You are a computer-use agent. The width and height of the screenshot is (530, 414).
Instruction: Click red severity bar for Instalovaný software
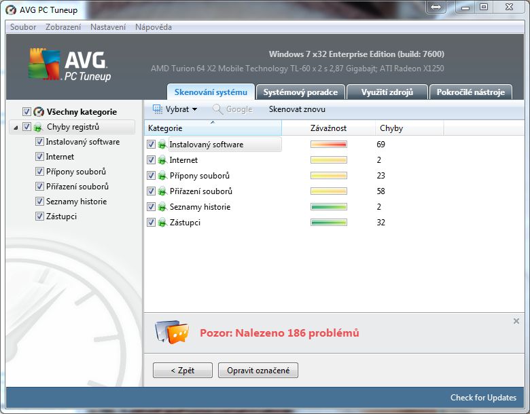[329, 144]
